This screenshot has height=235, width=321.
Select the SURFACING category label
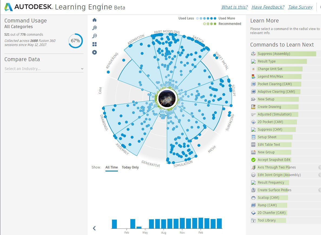coord(230,123)
